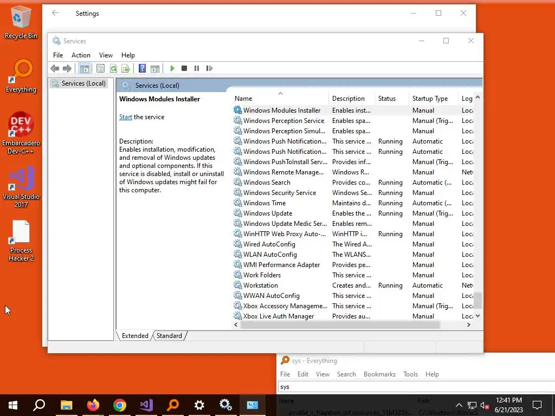555x416 pixels.
Task: Sort by the Status column header
Action: tap(392, 99)
